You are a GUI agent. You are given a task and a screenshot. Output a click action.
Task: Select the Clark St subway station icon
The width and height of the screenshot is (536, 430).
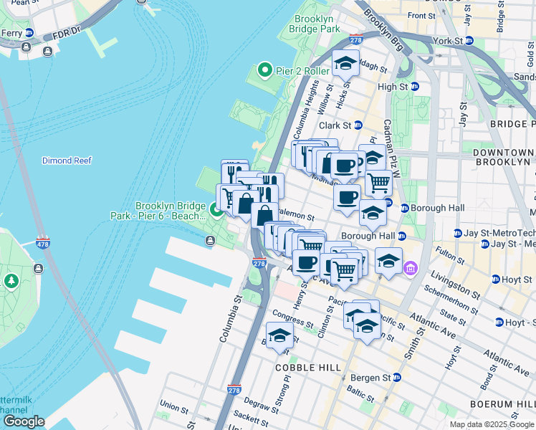tap(358, 125)
